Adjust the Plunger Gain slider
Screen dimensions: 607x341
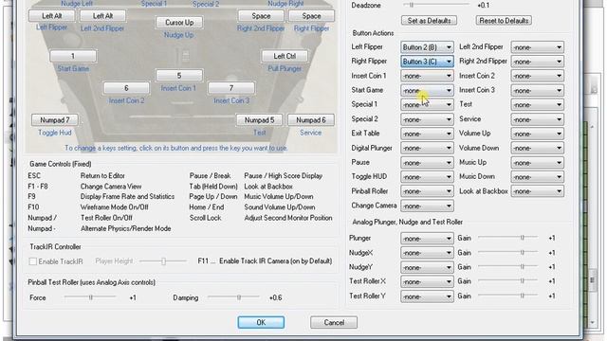[508, 238]
